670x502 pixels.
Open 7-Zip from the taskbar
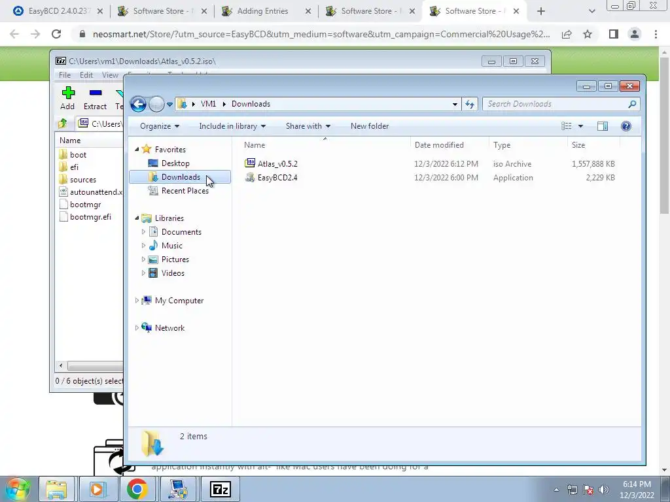point(220,489)
